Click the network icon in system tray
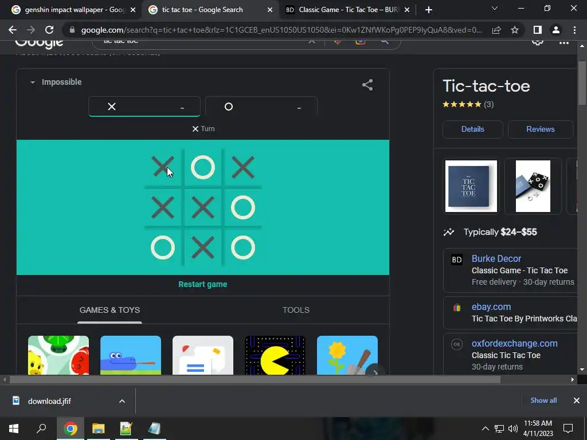The height and width of the screenshot is (440, 587). pyautogui.click(x=499, y=429)
